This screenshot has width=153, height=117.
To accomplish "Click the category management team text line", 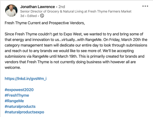I will [76, 45].
